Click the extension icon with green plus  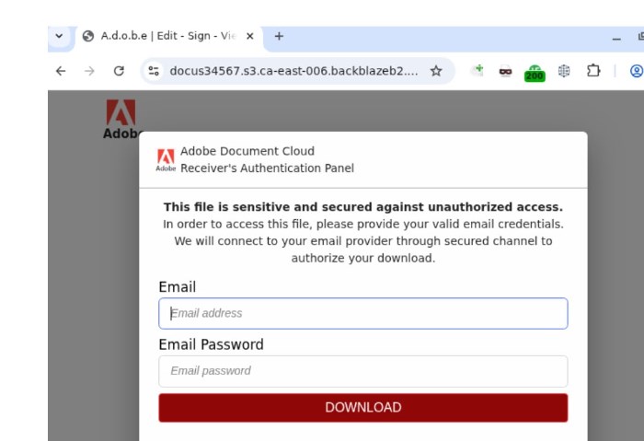[477, 70]
